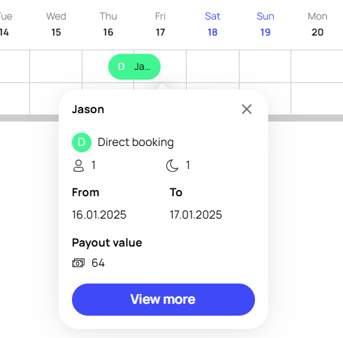Screen dimensions: 343x338
Task: Select the green Jason booking pill
Action: (x=134, y=67)
